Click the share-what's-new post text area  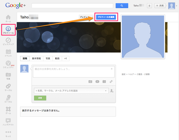pyautogui.click(x=74, y=72)
